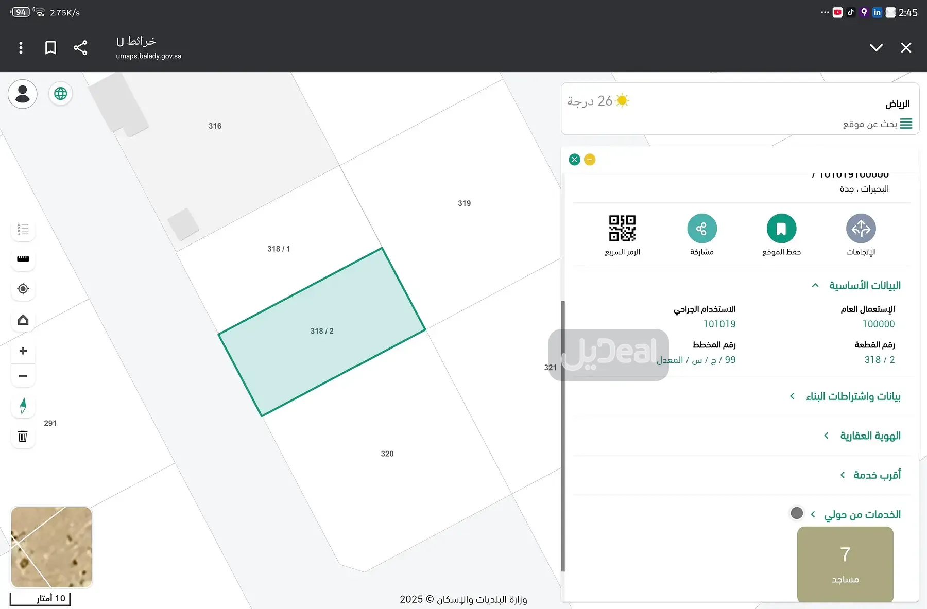Viewport: 927px width, 609px height.
Task: Locate my position with target icon
Action: pos(23,289)
